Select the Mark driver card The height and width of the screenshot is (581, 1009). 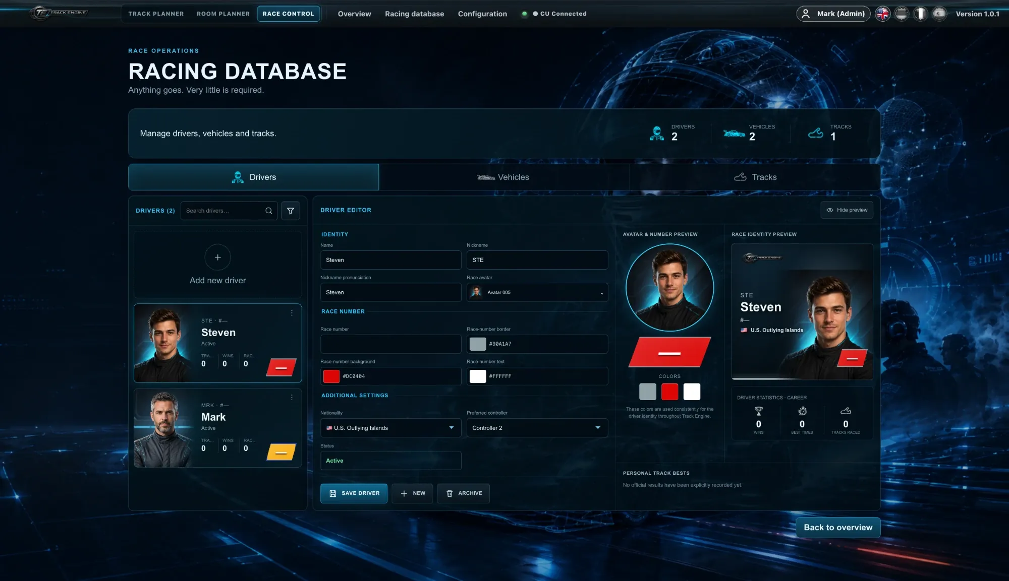click(x=218, y=428)
